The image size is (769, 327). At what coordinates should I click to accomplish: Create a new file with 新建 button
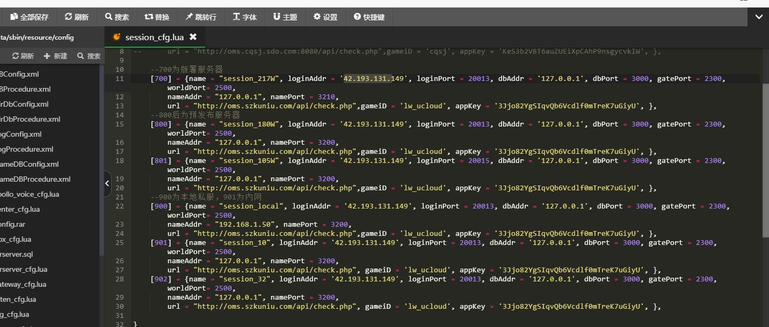point(56,56)
